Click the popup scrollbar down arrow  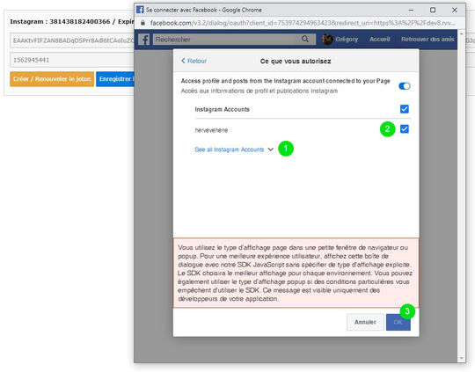[x=462, y=358]
